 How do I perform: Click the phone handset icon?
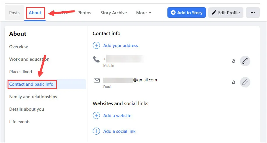pos(96,59)
